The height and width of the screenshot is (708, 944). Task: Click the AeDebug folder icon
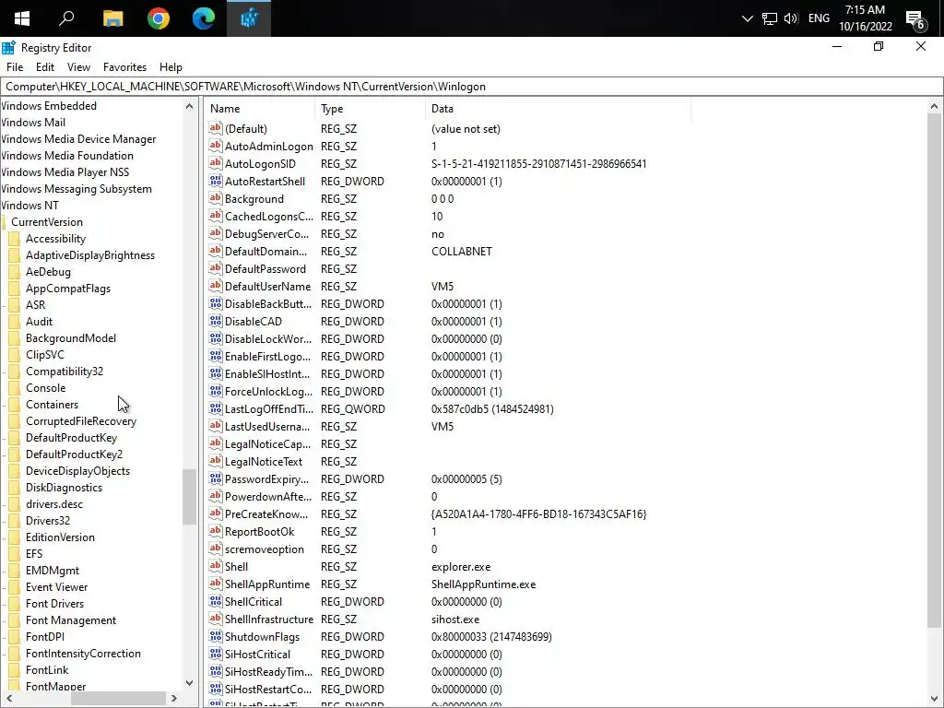[15, 272]
